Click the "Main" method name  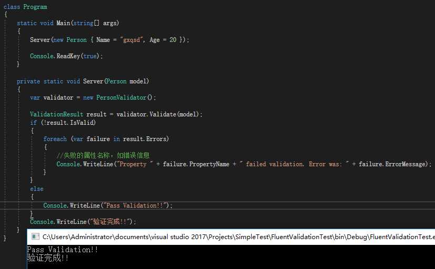[x=63, y=23]
